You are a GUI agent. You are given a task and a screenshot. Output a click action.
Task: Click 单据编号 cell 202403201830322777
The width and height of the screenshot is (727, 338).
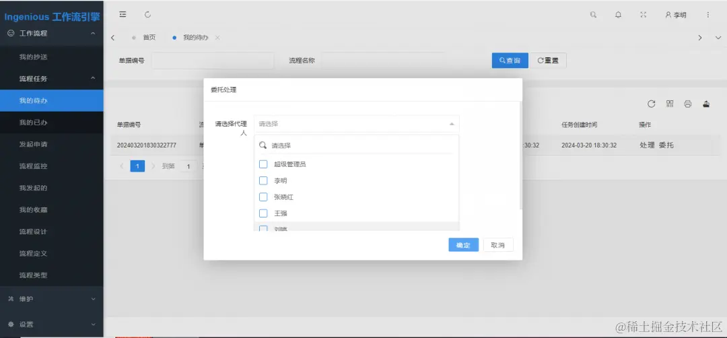point(147,145)
